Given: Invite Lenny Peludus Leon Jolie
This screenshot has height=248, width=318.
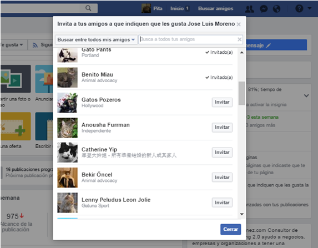Looking at the screenshot, I should [222, 203].
